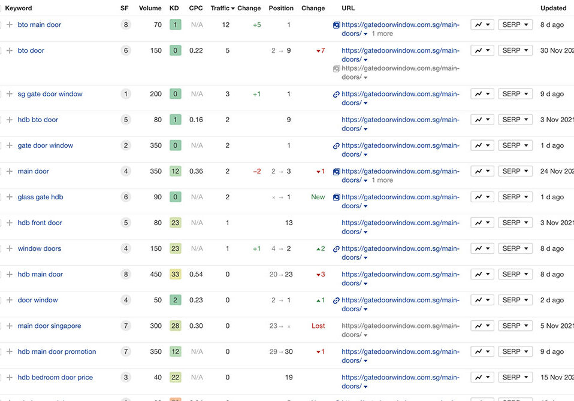Show the history chart for "hdb front door"

pyautogui.click(x=482, y=223)
